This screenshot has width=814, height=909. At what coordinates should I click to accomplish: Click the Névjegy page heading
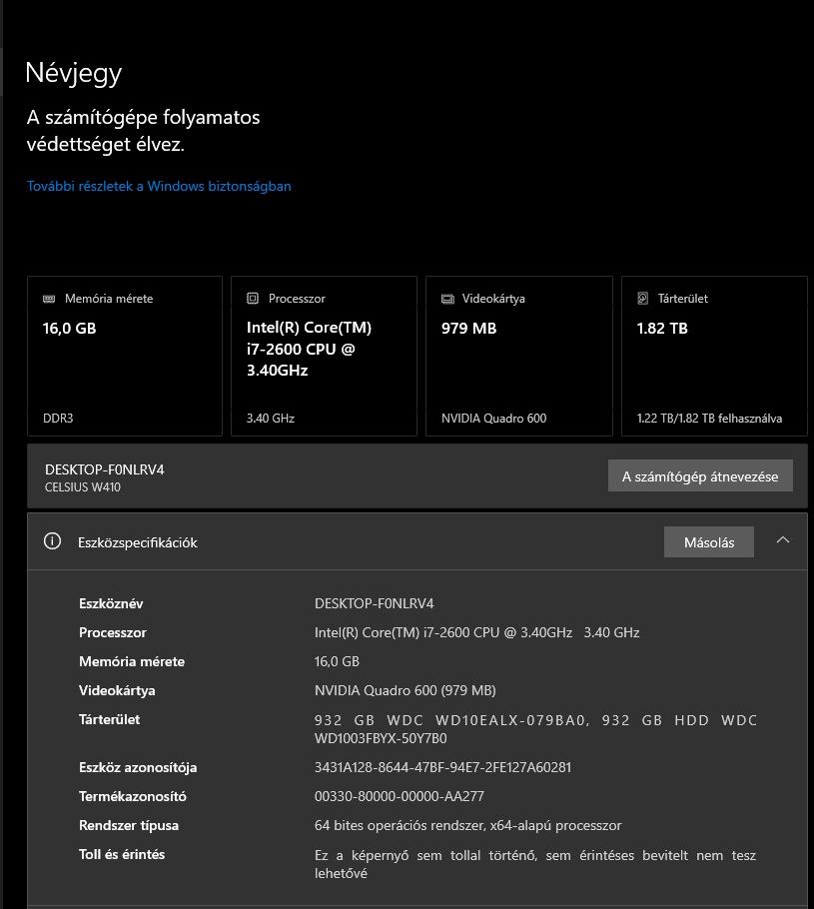point(74,73)
